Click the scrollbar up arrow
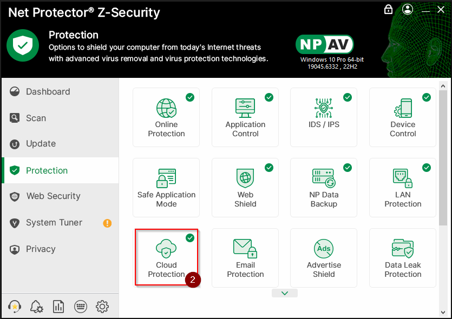 pyautogui.click(x=443, y=86)
